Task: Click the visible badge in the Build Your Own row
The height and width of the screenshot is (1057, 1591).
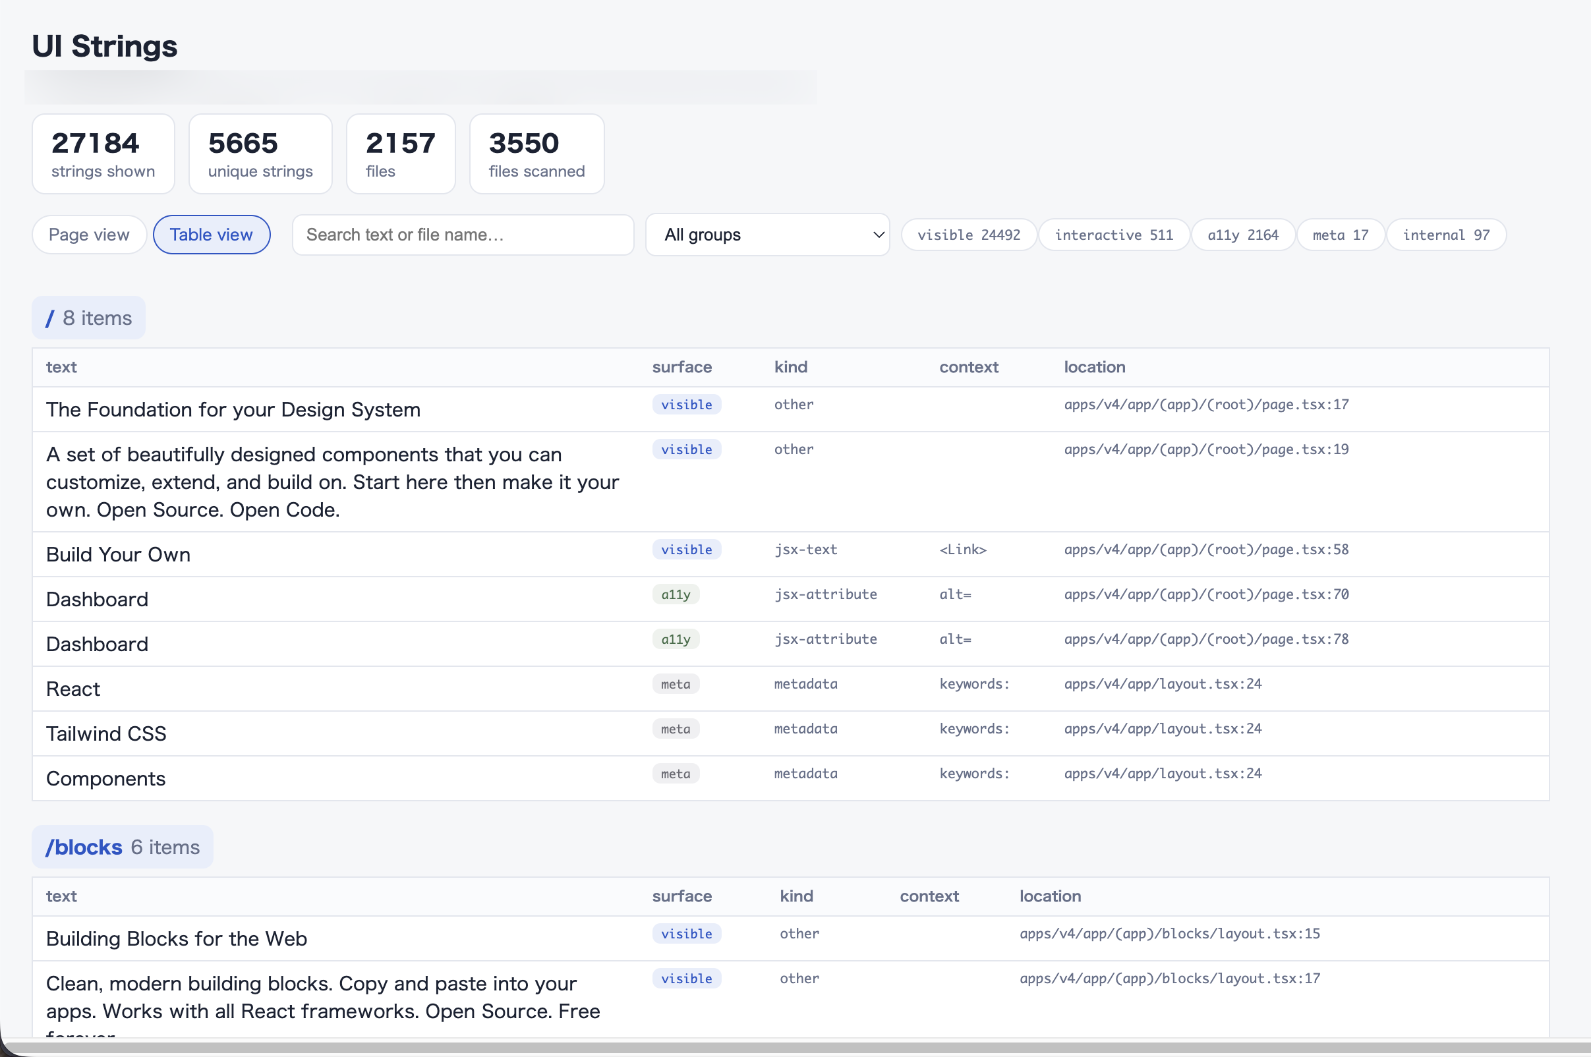Action: pyautogui.click(x=686, y=550)
